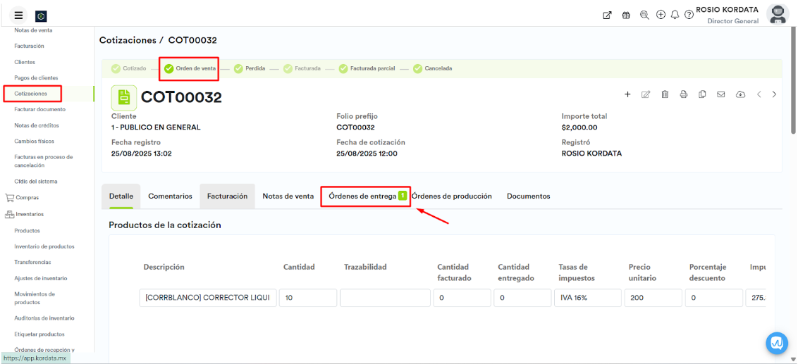Mark the quotation status as Perdida
The width and height of the screenshot is (798, 364).
(x=250, y=68)
